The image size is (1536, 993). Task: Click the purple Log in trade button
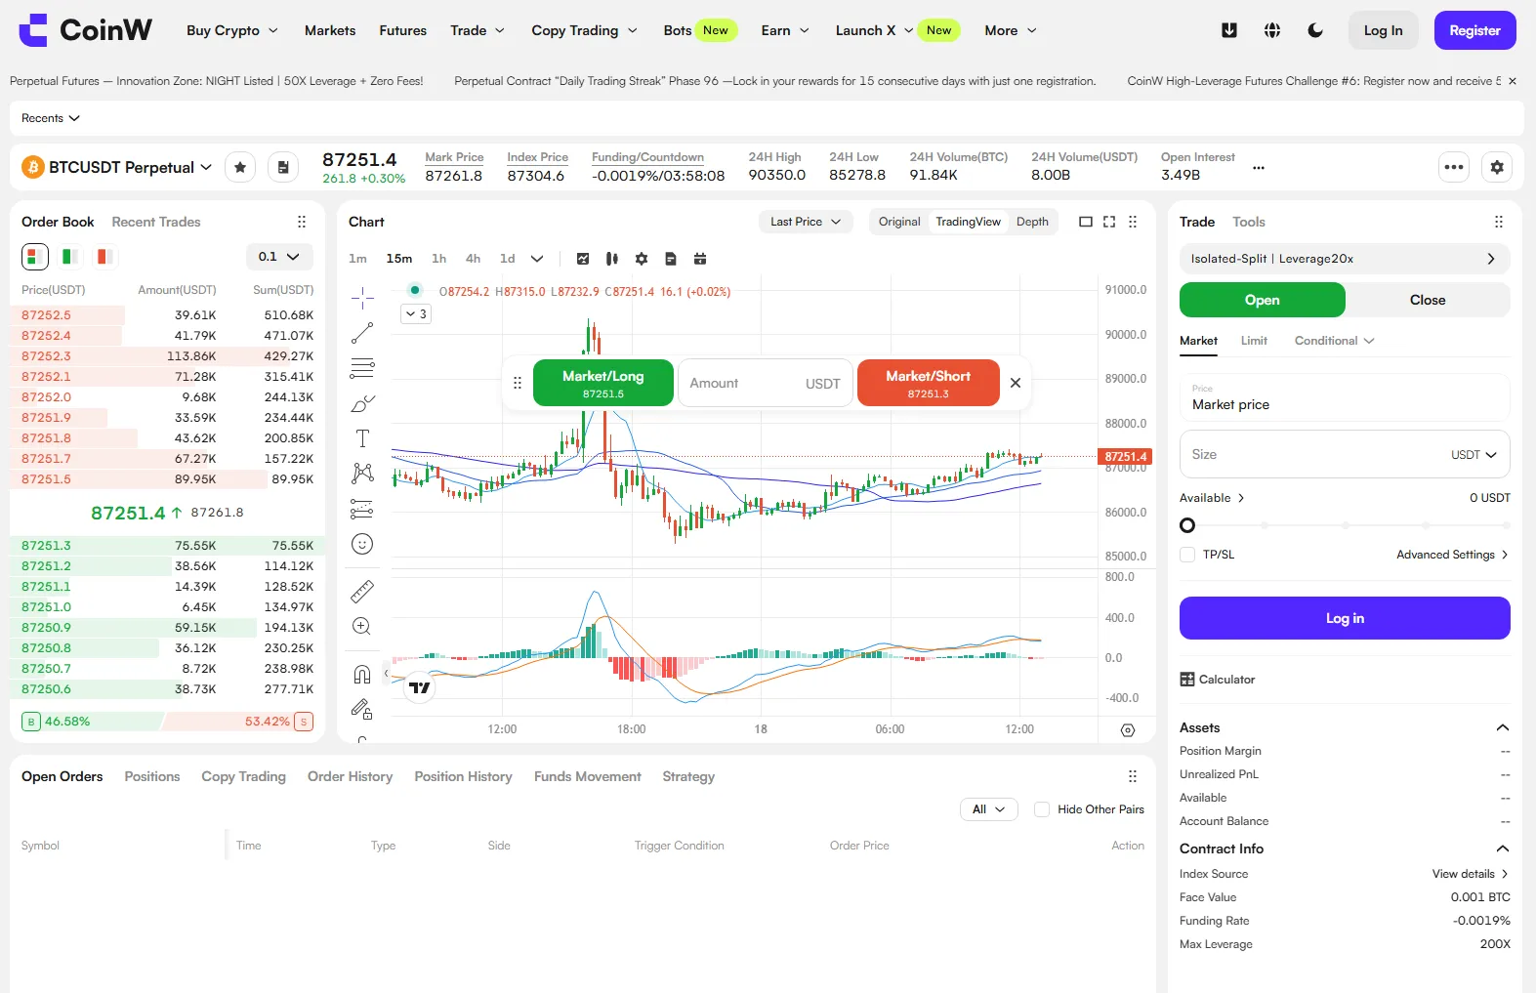(1345, 618)
